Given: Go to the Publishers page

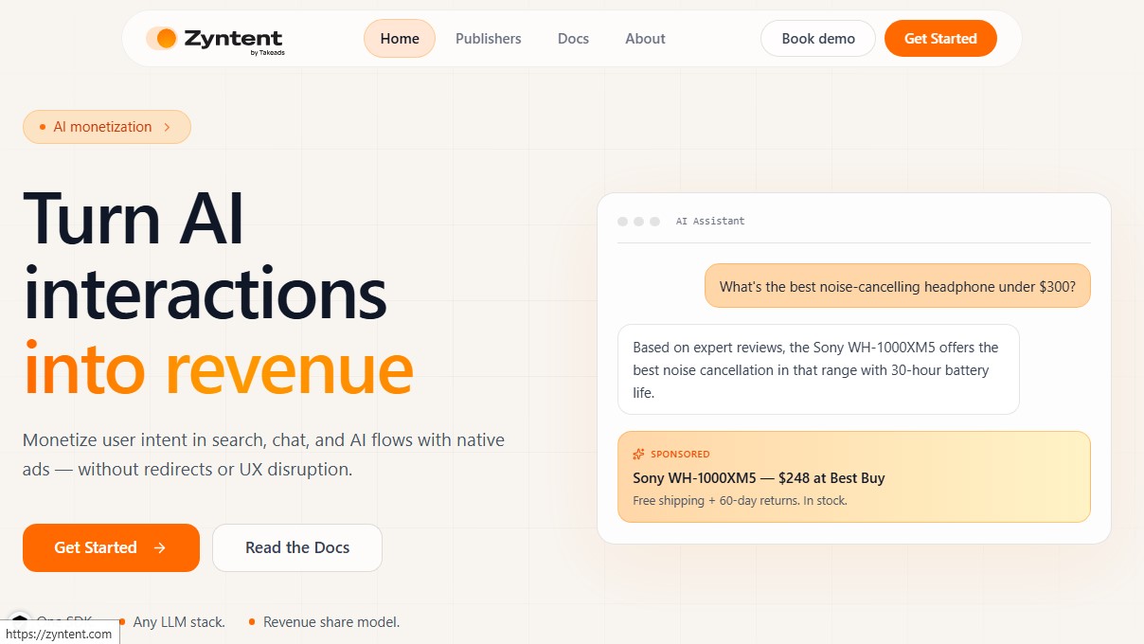Looking at the screenshot, I should (488, 39).
